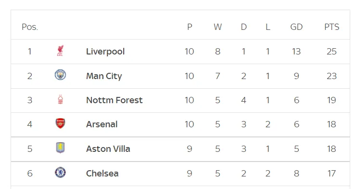Viewport: 356px width, 189px height.
Task: Click the W column header
Action: 218,27
